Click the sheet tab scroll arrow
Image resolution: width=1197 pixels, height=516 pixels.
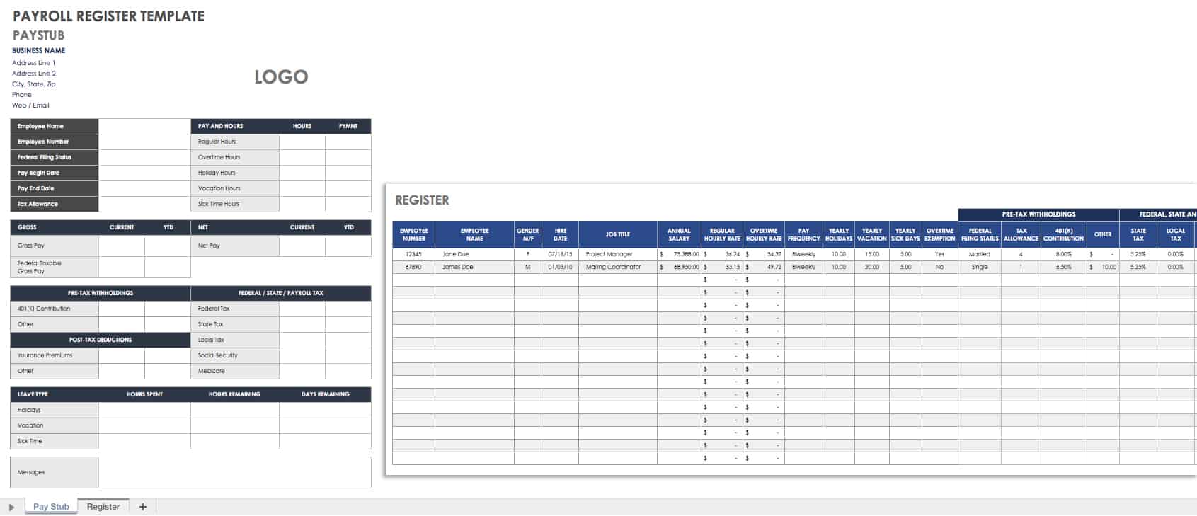click(x=11, y=507)
